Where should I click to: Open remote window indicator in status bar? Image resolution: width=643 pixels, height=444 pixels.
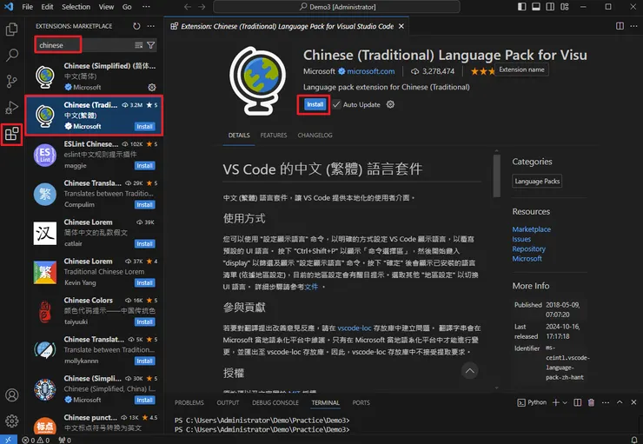click(9, 440)
